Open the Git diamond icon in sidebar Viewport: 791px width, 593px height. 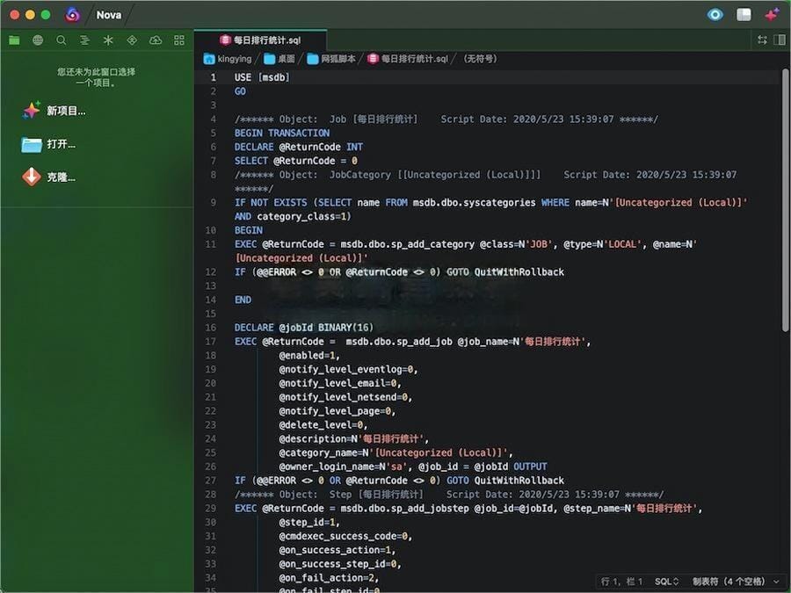132,40
